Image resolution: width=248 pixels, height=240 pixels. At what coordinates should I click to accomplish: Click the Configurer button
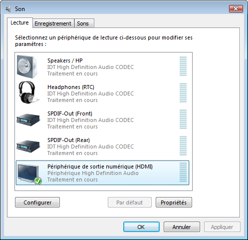coord(37,202)
